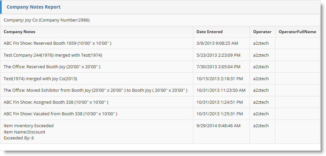Click the Test(1974) merged with Joy Co note
326x156 pixels.
tap(40, 78)
